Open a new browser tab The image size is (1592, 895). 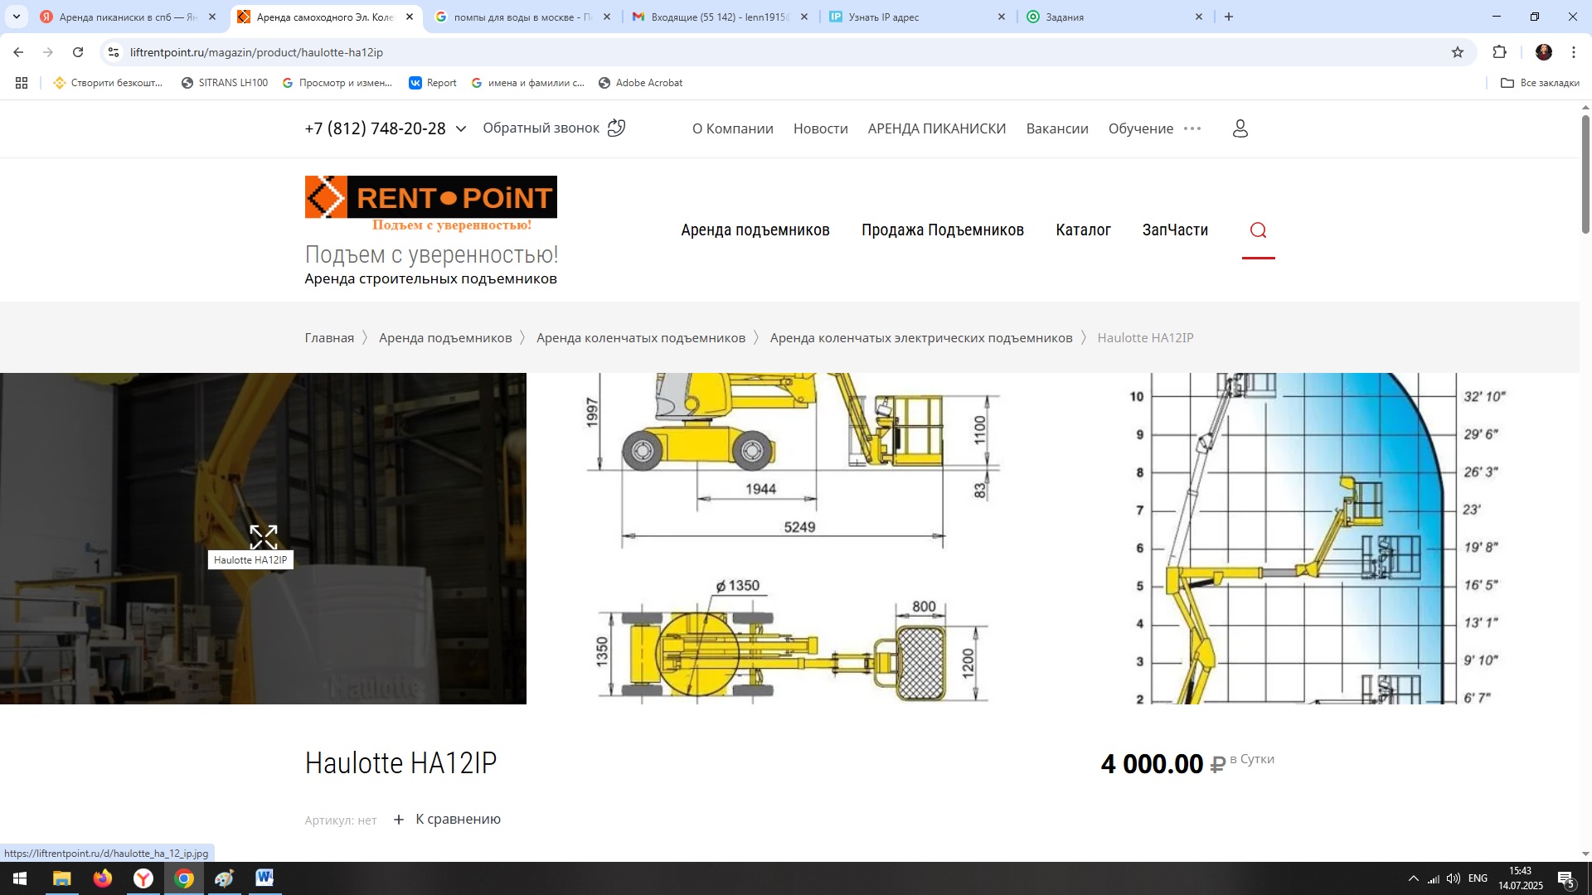(x=1229, y=17)
